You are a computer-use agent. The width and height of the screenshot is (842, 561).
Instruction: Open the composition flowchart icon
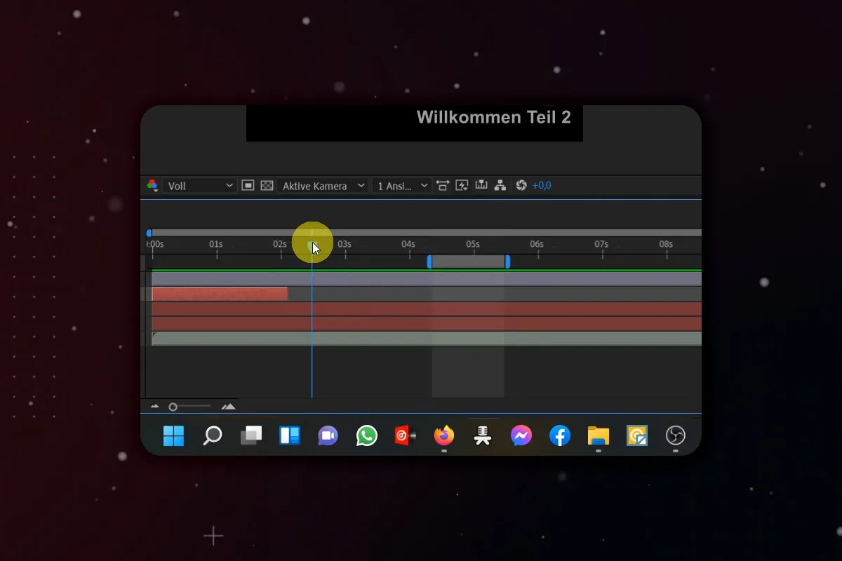click(x=500, y=186)
